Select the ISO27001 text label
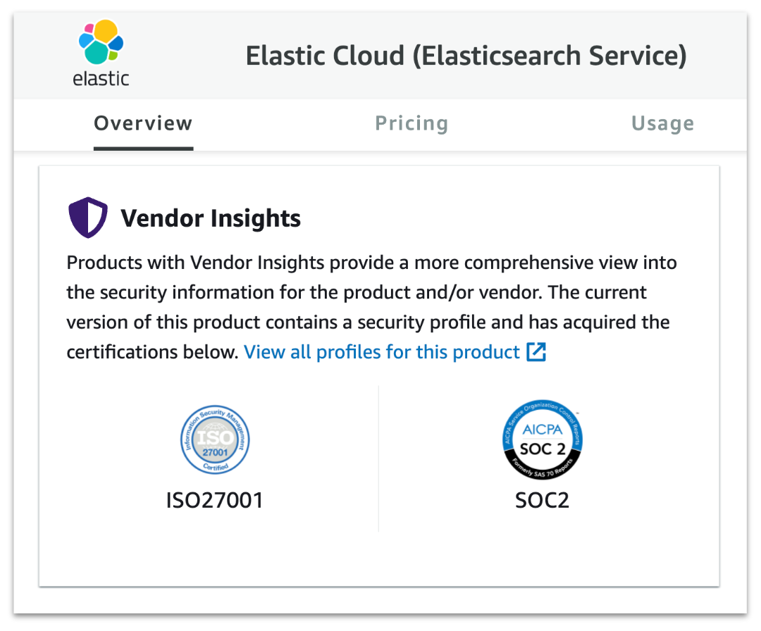This screenshot has width=761, height=631. click(x=214, y=501)
